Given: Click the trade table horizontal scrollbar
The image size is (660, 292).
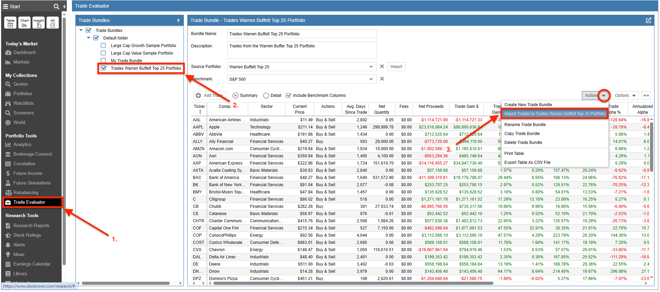Looking at the screenshot, I should click(x=353, y=283).
